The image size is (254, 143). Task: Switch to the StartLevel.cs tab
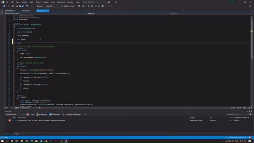coord(26,11)
